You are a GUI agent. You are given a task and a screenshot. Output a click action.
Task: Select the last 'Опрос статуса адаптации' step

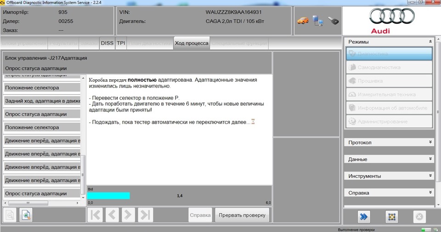click(42, 193)
